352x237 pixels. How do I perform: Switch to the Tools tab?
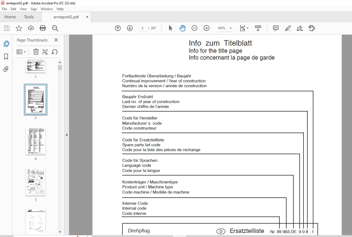pos(29,17)
